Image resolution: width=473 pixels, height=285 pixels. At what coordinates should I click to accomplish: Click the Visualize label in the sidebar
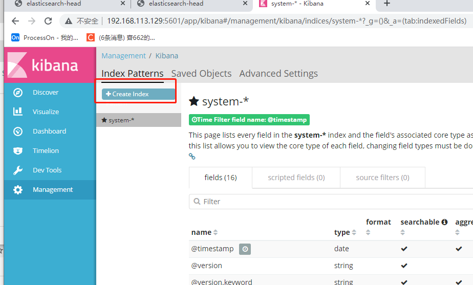click(x=46, y=112)
